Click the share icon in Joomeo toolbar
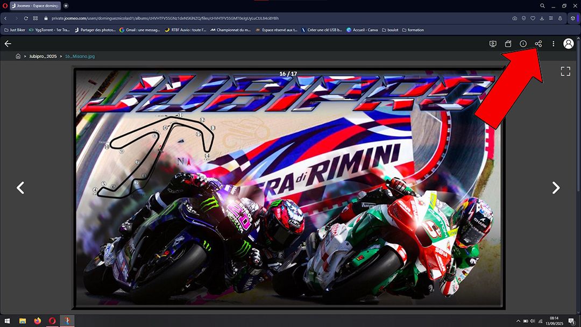 [x=538, y=44]
